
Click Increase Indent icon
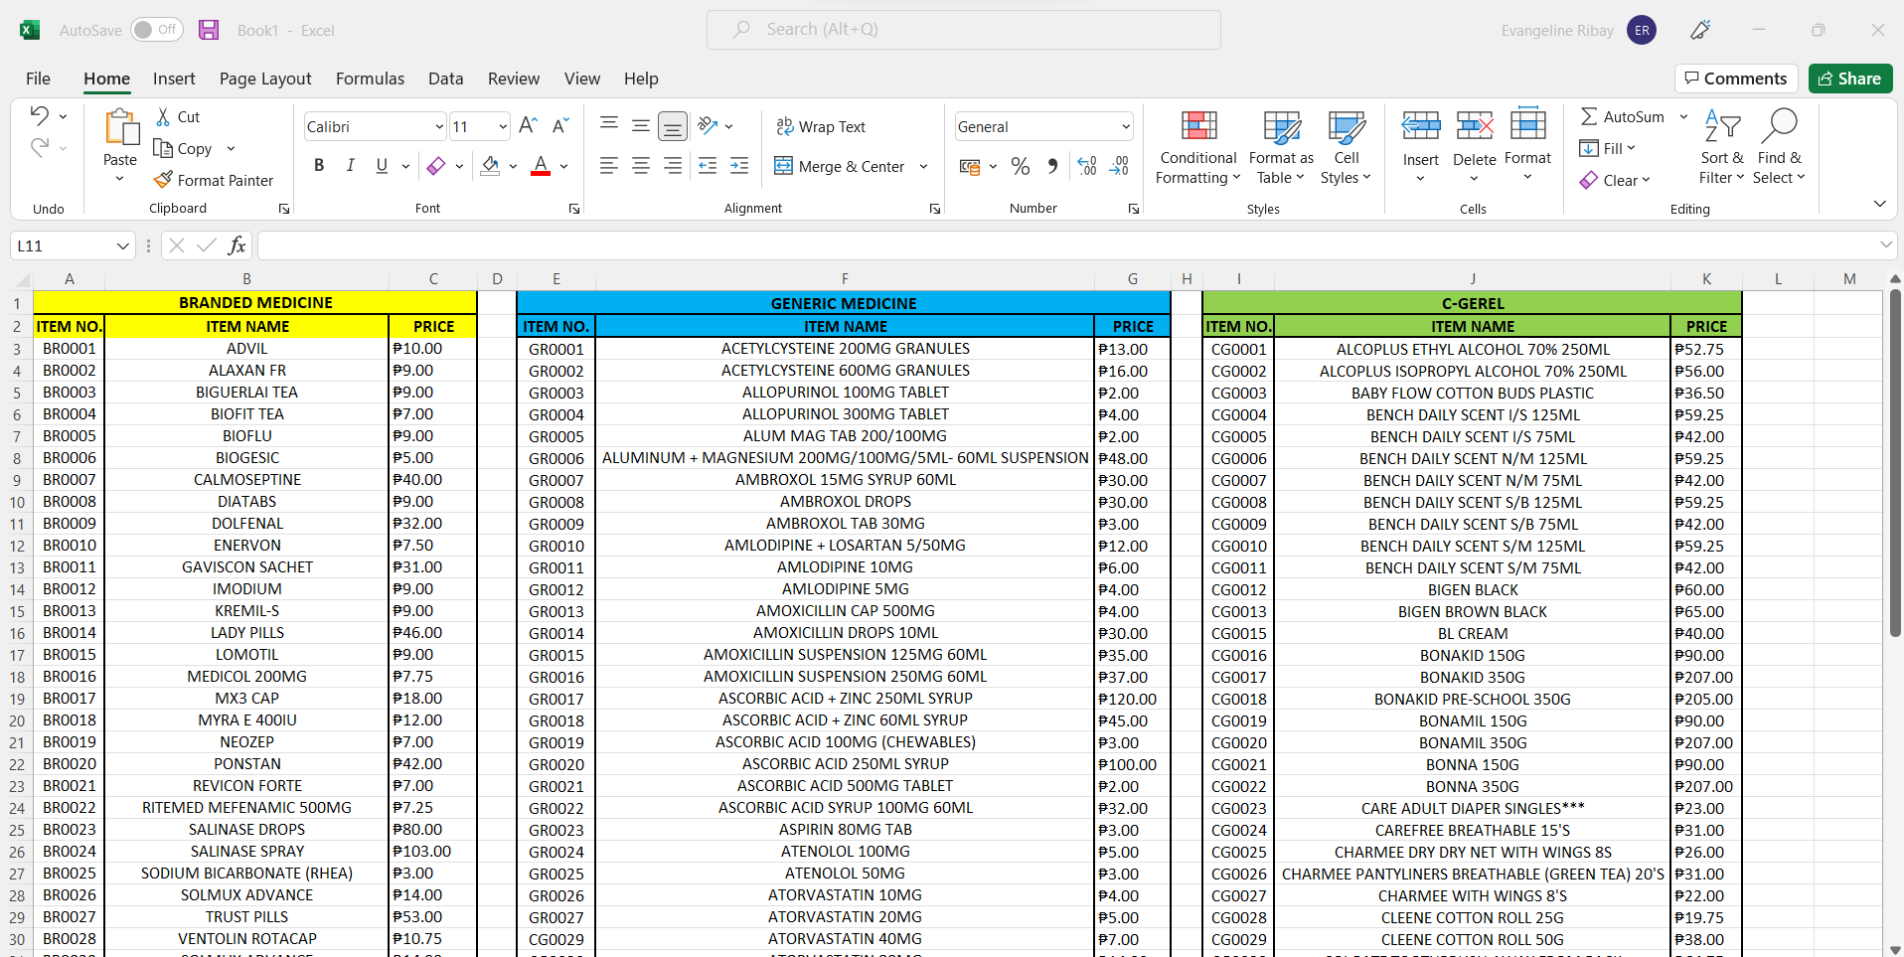click(x=739, y=166)
